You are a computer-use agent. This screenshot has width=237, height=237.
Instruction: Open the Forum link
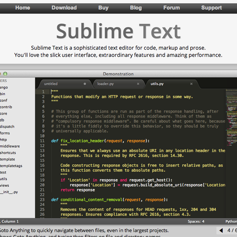171,8
